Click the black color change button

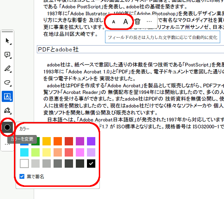pos(7,127)
